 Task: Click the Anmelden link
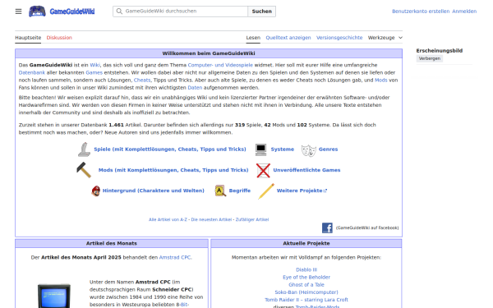coord(464,11)
